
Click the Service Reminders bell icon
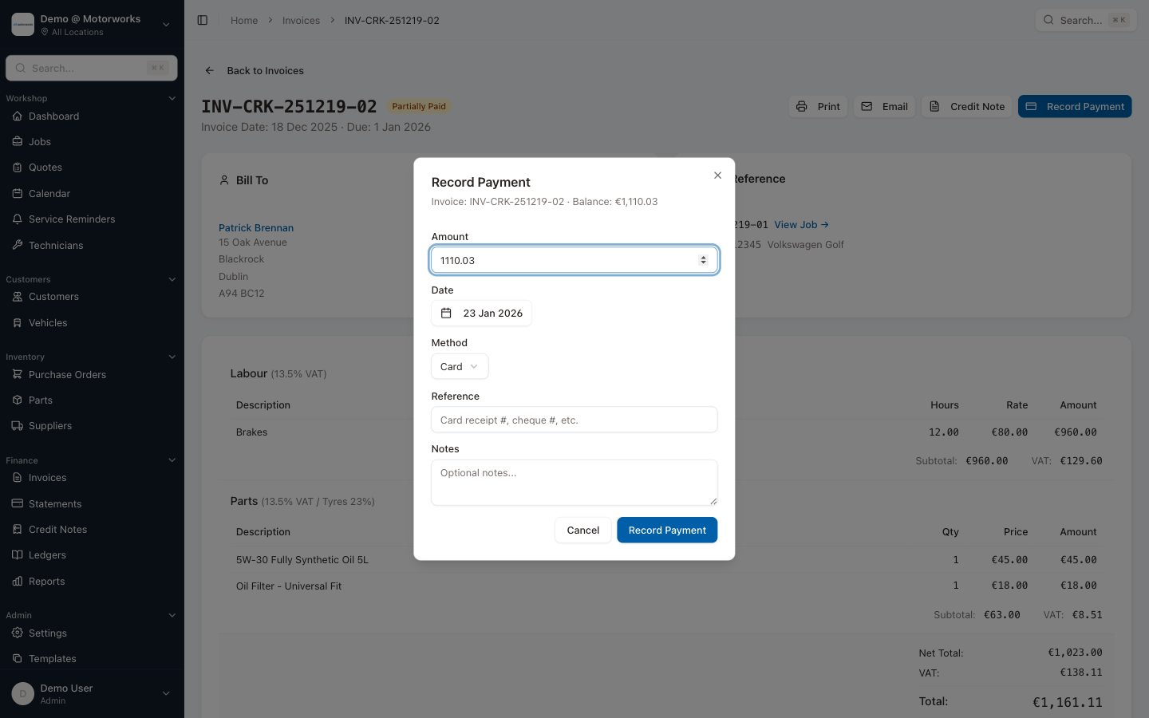click(17, 219)
